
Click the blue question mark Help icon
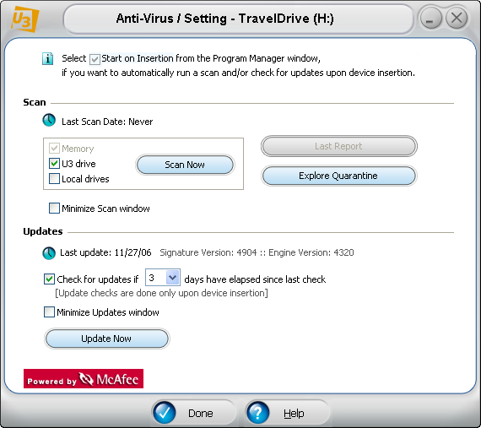pos(257,413)
